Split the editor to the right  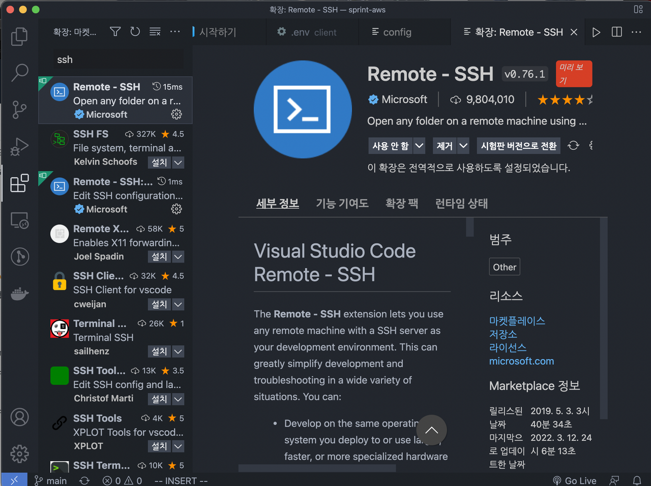click(x=616, y=32)
